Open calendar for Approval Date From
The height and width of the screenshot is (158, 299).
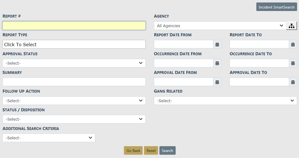[217, 82]
